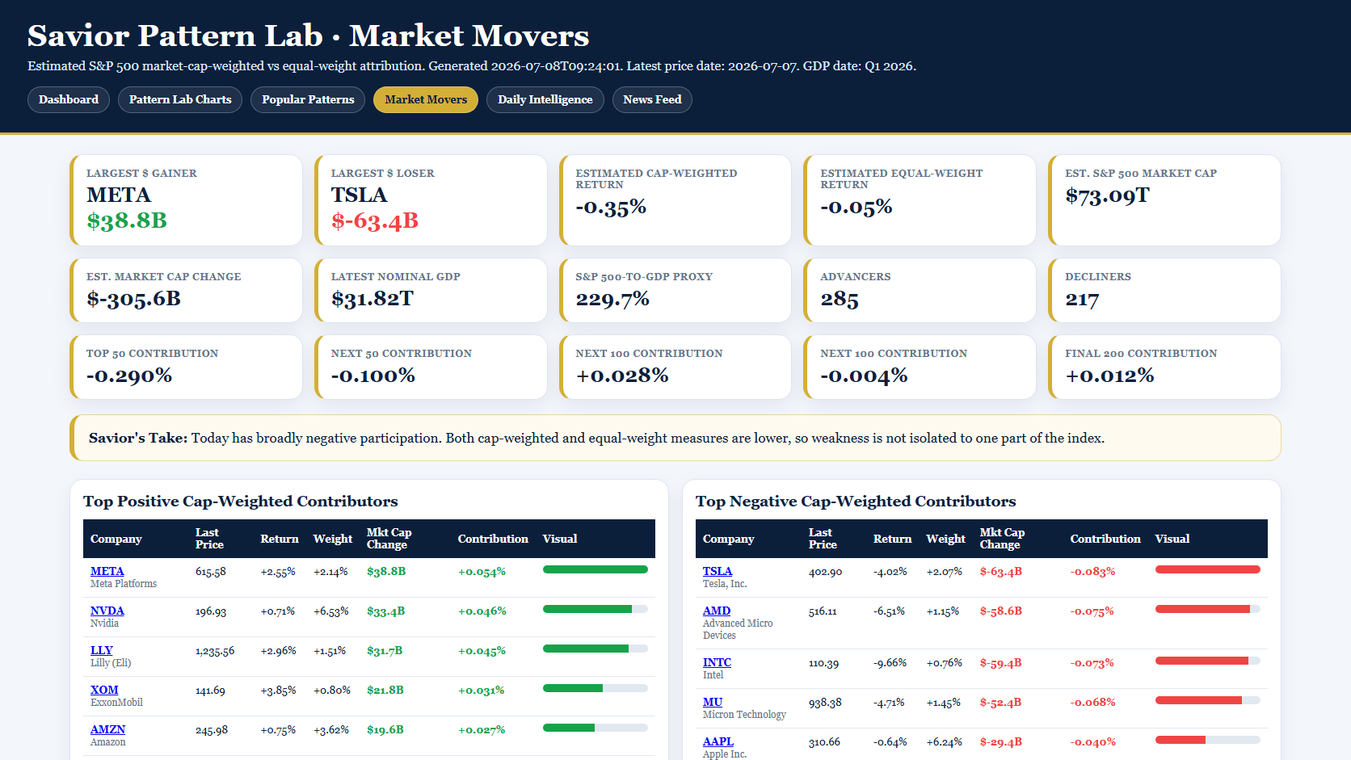Open the XOM ticker link

tap(104, 690)
